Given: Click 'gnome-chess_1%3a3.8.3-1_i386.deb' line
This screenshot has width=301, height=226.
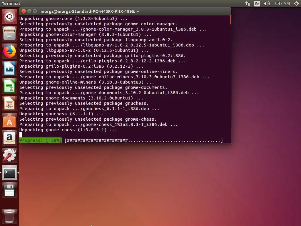Looking at the screenshot, I should tap(98, 124).
